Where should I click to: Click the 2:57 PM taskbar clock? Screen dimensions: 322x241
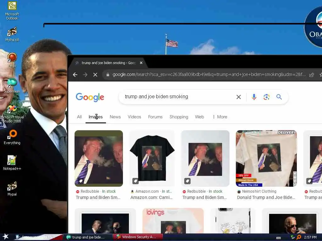click(310, 237)
